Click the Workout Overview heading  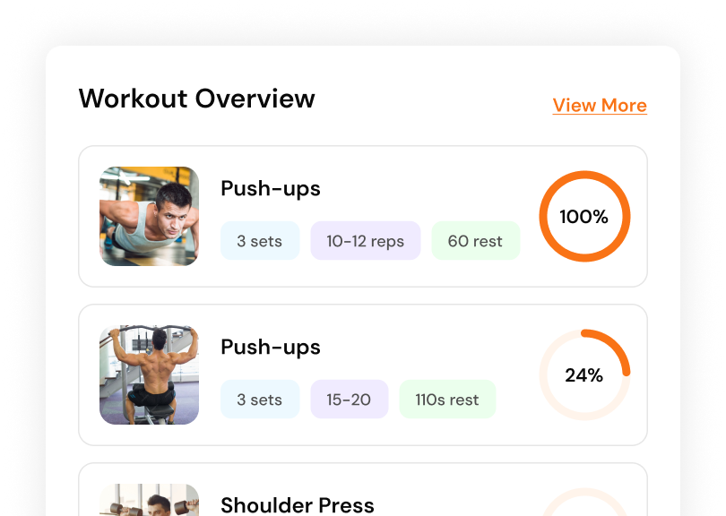click(197, 99)
